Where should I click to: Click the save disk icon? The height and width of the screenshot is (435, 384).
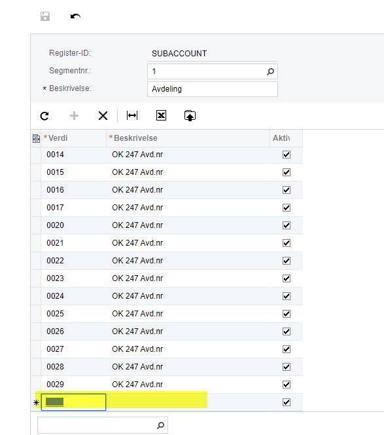pyautogui.click(x=45, y=16)
